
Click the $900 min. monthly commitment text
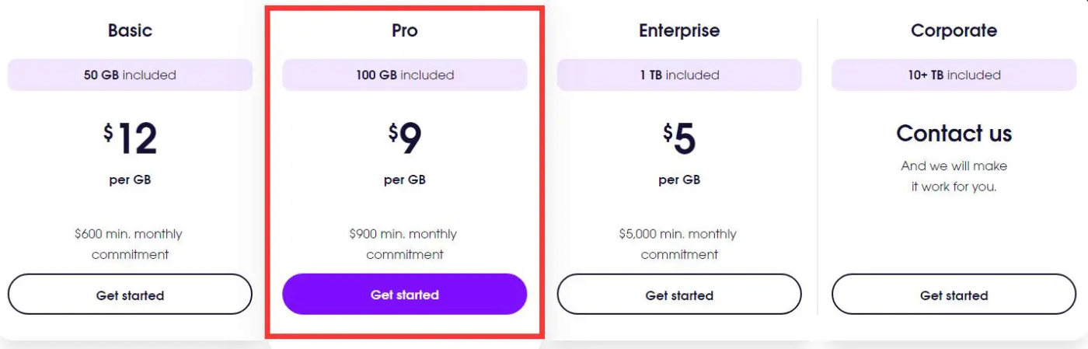(404, 244)
